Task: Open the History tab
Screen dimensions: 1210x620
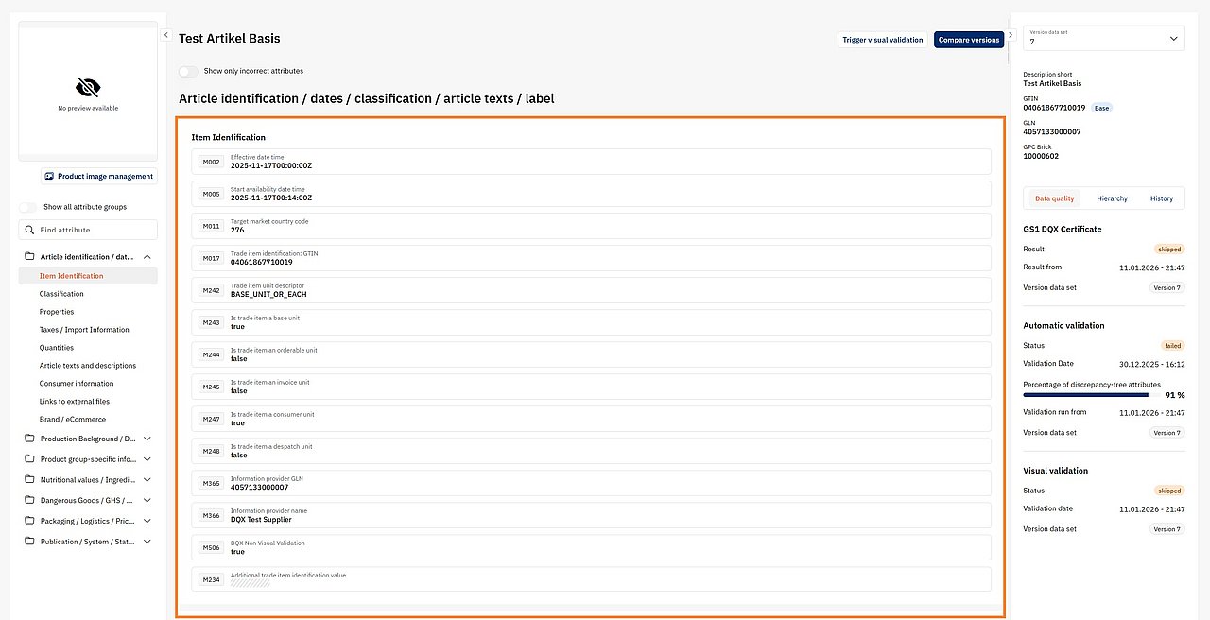Action: [x=1161, y=198]
